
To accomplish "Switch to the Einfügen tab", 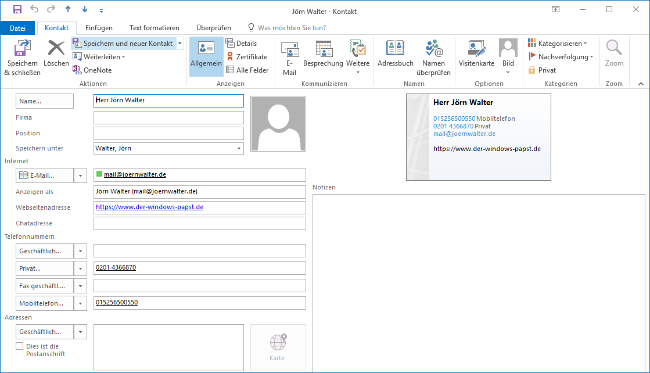I will pos(99,28).
